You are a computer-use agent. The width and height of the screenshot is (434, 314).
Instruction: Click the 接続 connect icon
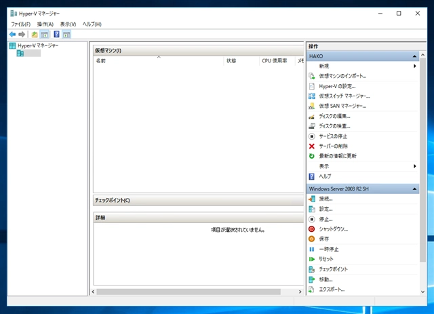(x=312, y=199)
